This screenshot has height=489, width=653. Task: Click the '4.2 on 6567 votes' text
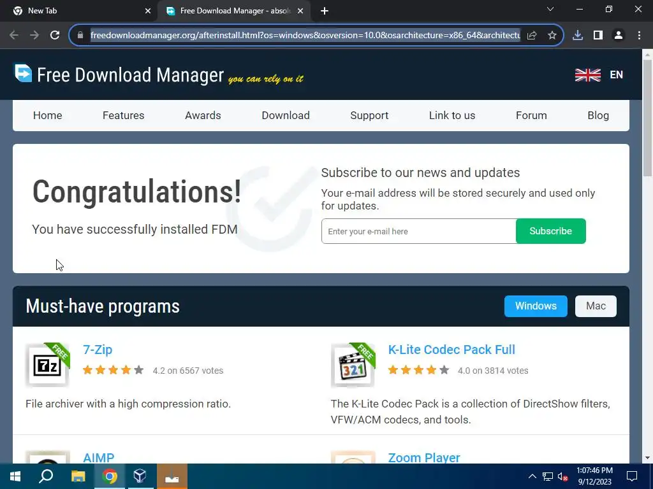pos(188,371)
